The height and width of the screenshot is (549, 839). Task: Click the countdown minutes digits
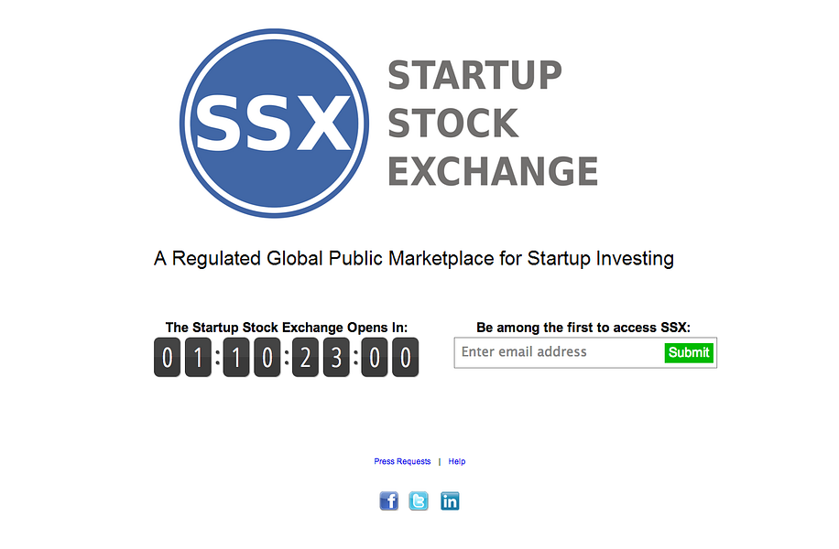tap(321, 357)
